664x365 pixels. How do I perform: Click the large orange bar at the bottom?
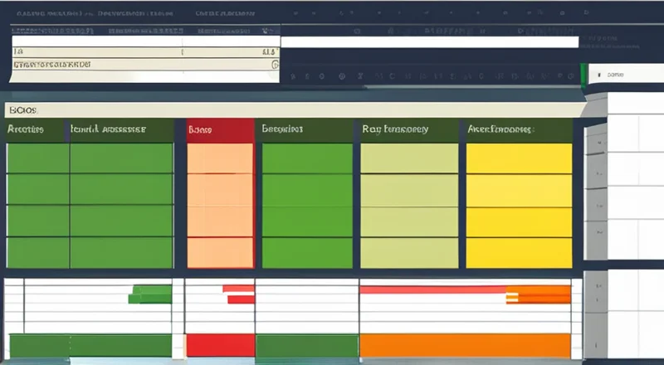(x=465, y=345)
